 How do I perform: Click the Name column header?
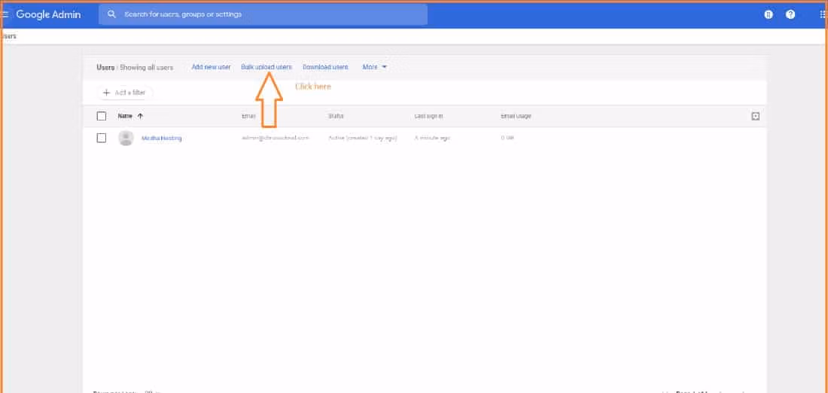[125, 116]
